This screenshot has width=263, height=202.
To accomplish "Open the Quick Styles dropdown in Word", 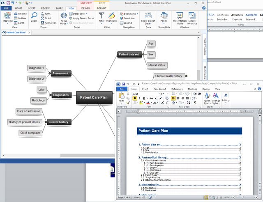I will [207, 99].
